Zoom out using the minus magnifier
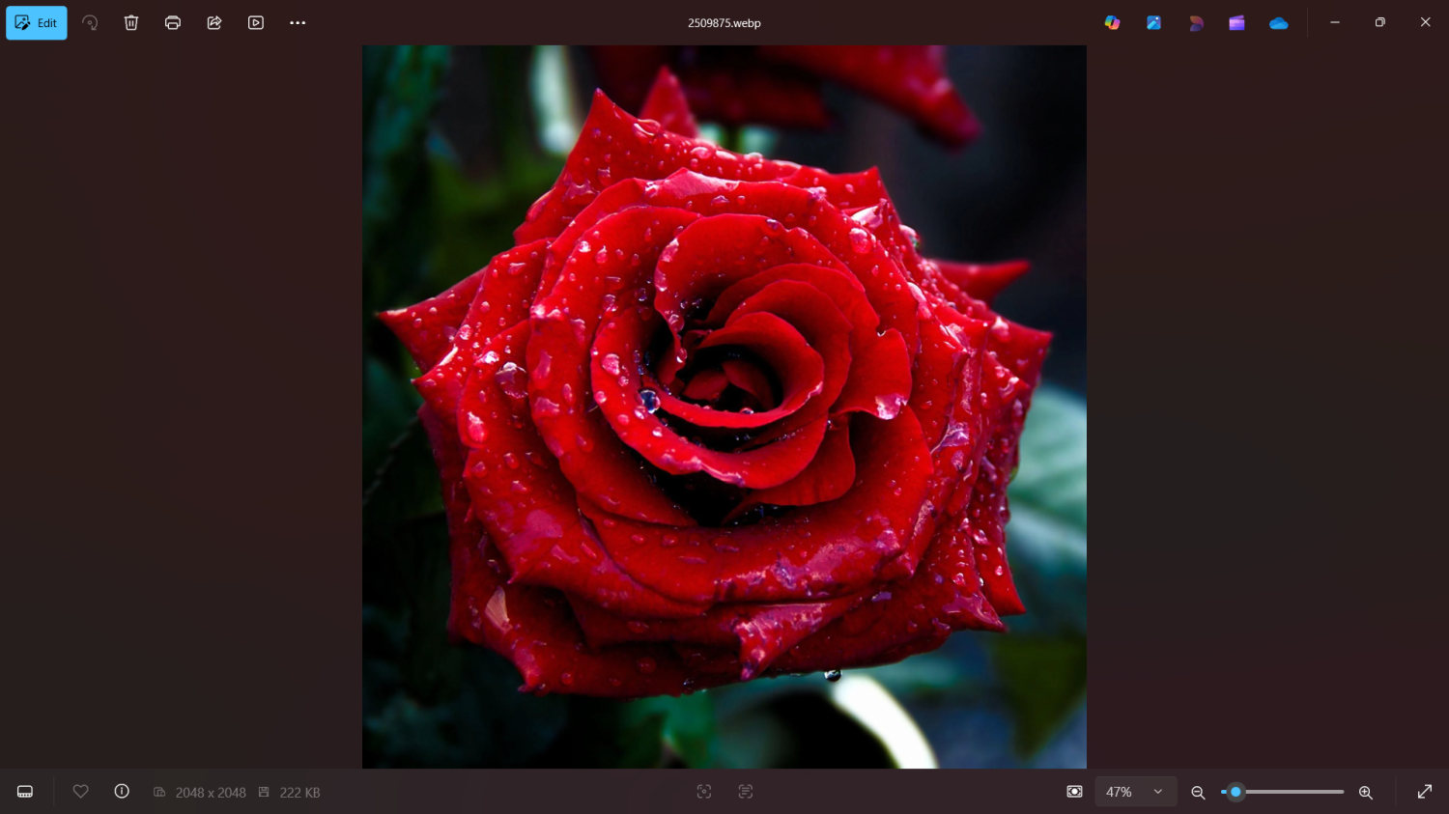The width and height of the screenshot is (1449, 814). pos(1198,793)
